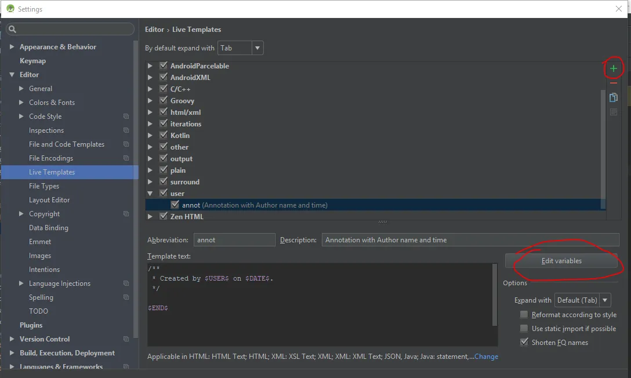Click the project-level icon next to Version Control
Screen dimensions: 631x378
[x=126, y=339]
